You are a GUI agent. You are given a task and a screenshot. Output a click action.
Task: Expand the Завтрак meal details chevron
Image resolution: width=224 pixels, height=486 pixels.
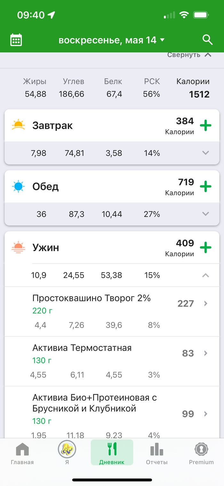[206, 153]
